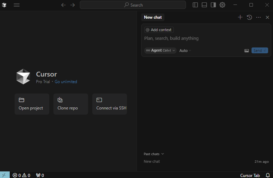Toggle the right AI pane layout icon
Image resolution: width=273 pixels, height=178 pixels.
(213, 5)
